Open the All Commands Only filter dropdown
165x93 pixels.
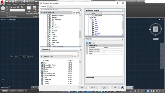click(56, 56)
